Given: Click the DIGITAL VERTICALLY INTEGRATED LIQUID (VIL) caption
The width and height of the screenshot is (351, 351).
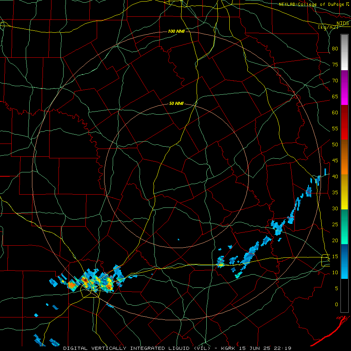Looking at the screenshot, I should (x=136, y=348).
